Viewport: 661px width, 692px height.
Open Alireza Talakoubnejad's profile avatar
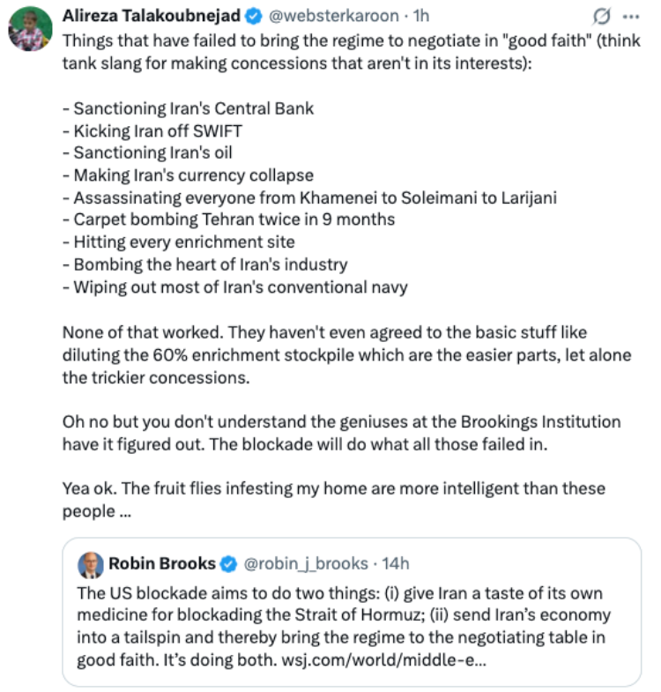[30, 29]
